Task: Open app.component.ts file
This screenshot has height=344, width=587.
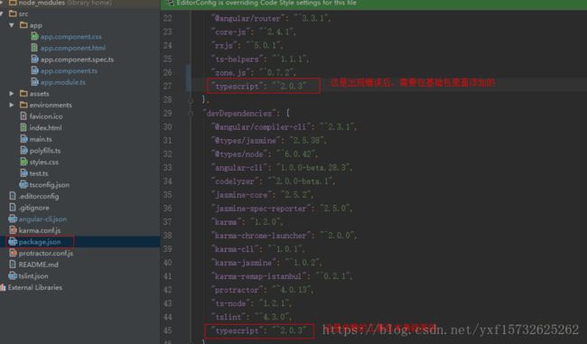Action: (x=69, y=70)
